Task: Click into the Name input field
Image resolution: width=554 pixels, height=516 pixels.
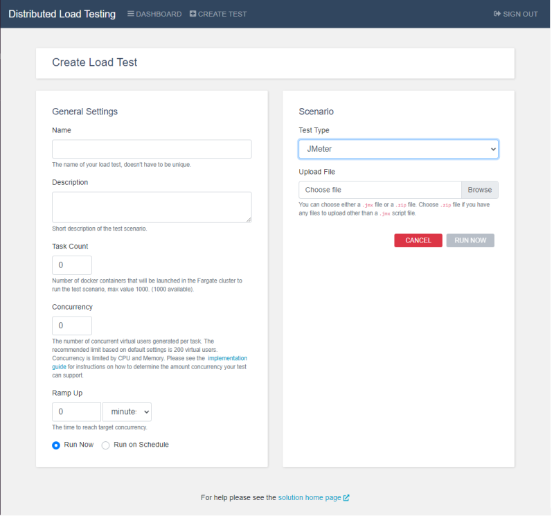Action: click(x=152, y=149)
